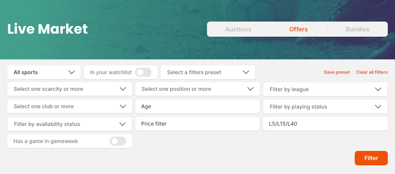This screenshot has height=174, width=395.
Task: Click the chevron on club selector
Action: 123,107
